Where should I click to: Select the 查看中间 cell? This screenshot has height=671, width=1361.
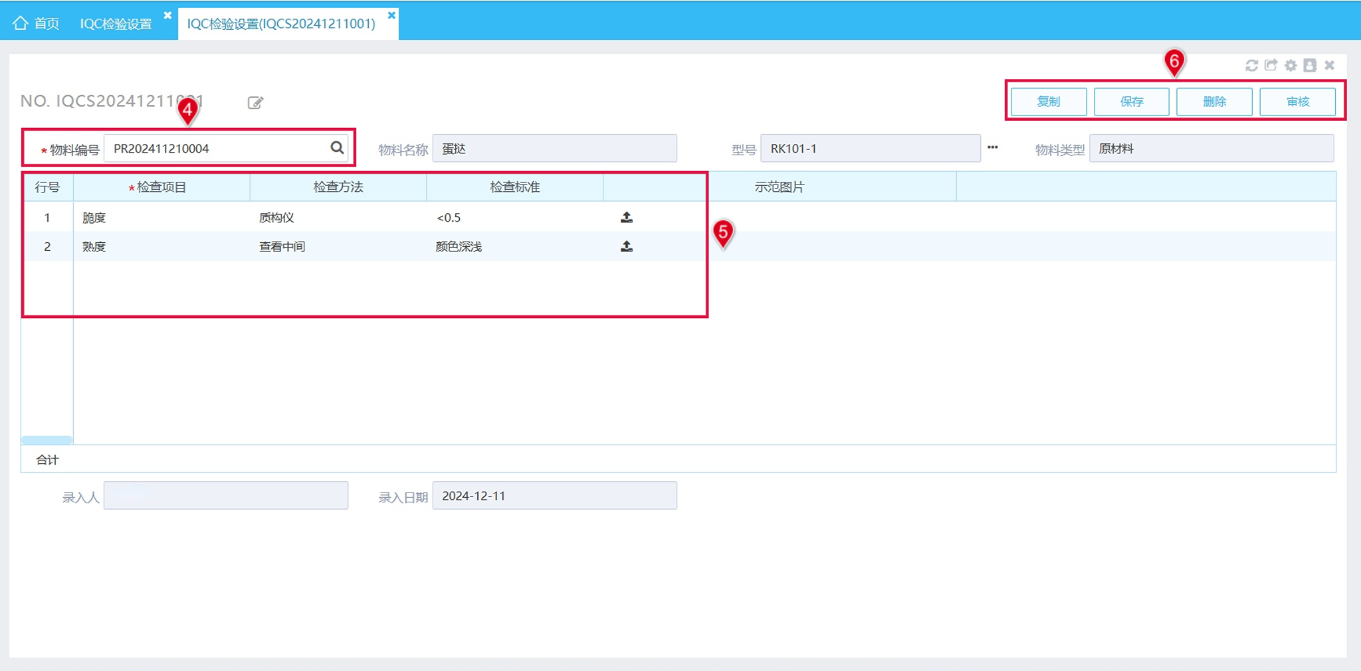pos(338,246)
